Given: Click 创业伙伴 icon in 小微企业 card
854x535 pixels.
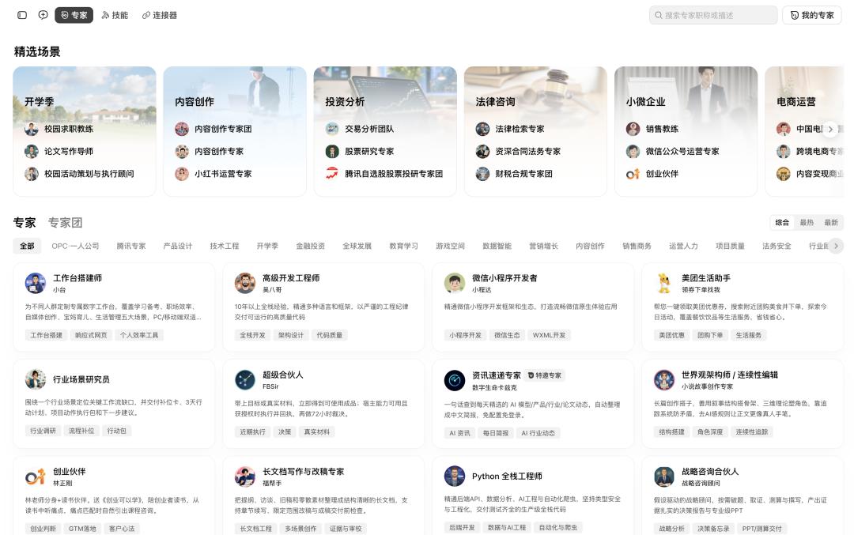Looking at the screenshot, I should pos(633,174).
